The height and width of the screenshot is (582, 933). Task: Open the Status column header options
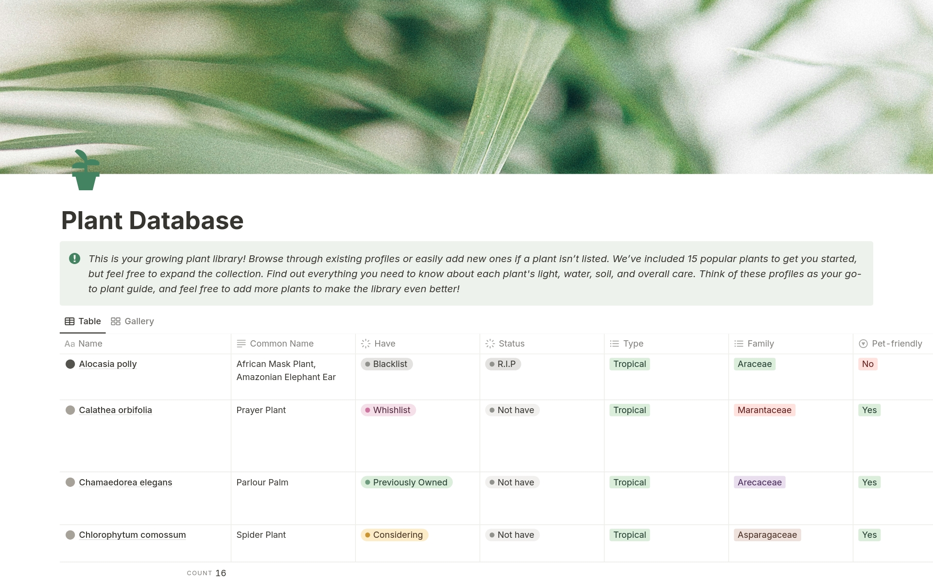(511, 344)
